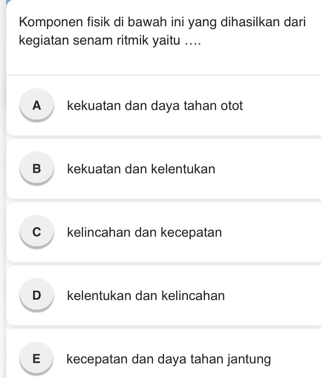The image size is (321, 378).
Task: Click 'kecepatan dan daya tahan jantung' answer
Action: coord(168,359)
